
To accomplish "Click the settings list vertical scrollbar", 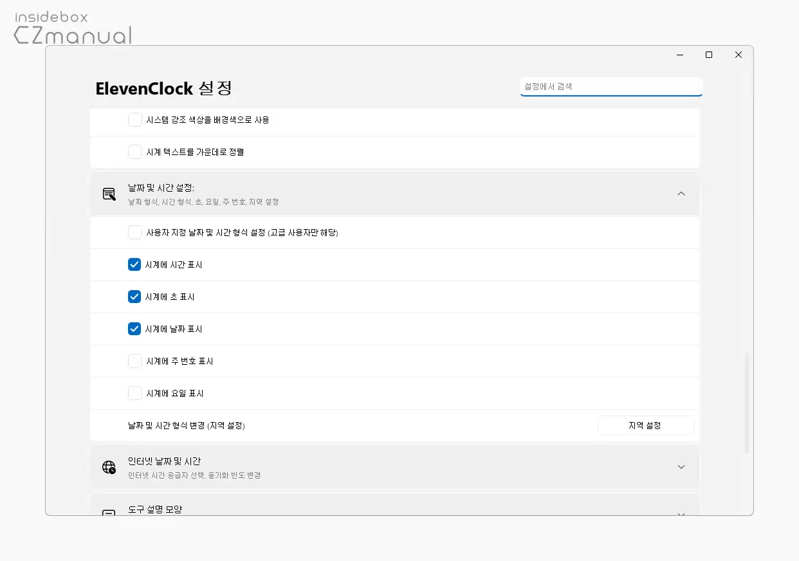I will coord(747,402).
